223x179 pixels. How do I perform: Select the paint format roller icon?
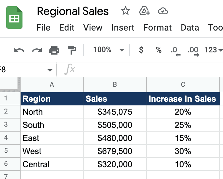click(72, 50)
